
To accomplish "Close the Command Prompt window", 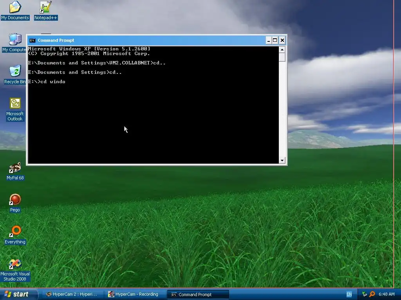I will coord(282,40).
